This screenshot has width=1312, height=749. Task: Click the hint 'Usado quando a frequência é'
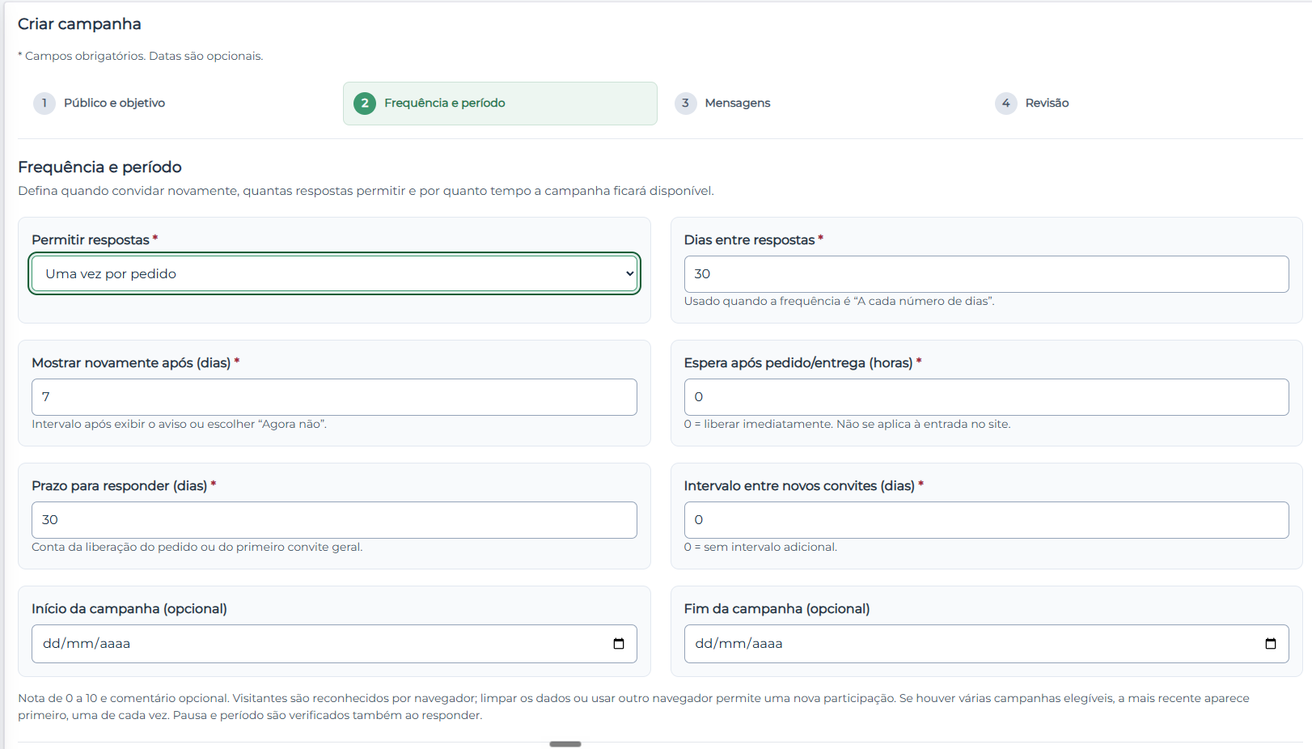(x=839, y=301)
